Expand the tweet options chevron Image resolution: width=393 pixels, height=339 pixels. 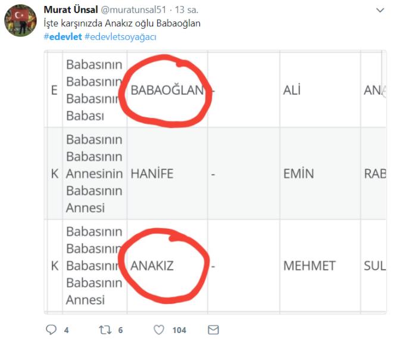(380, 11)
